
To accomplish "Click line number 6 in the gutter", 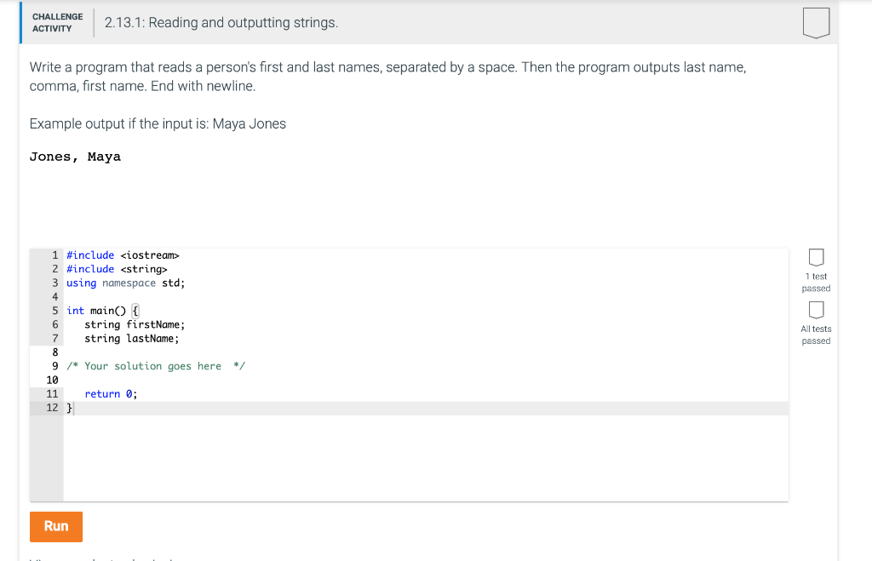I will pos(54,324).
